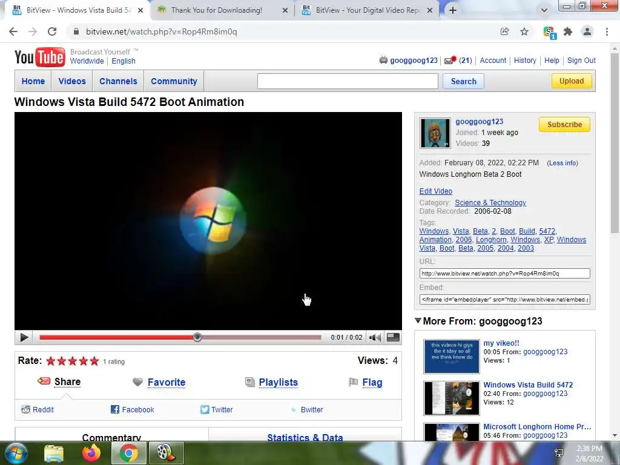Add to Favorite
The image size is (620, 465).
pos(167,383)
